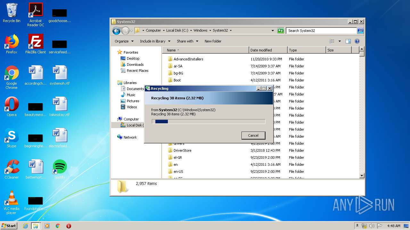This screenshot has height=230, width=410.
Task: Open the Opera desktop shortcut
Action: 12,107
